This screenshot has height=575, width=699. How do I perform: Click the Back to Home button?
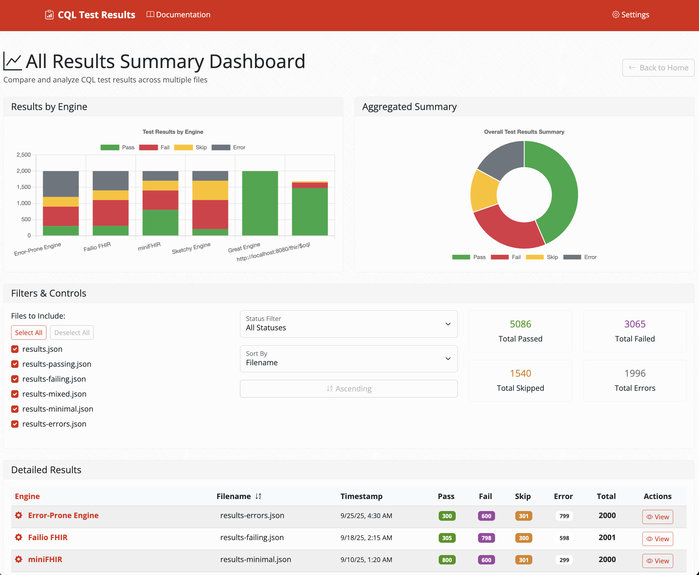pyautogui.click(x=658, y=67)
